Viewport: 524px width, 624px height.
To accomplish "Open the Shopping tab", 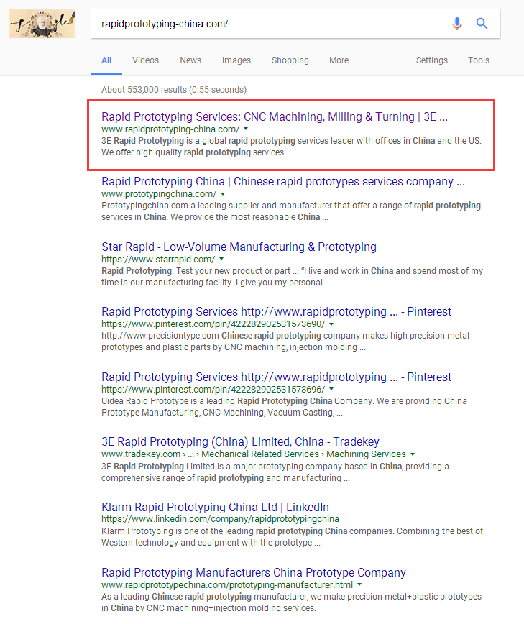I will tap(290, 60).
